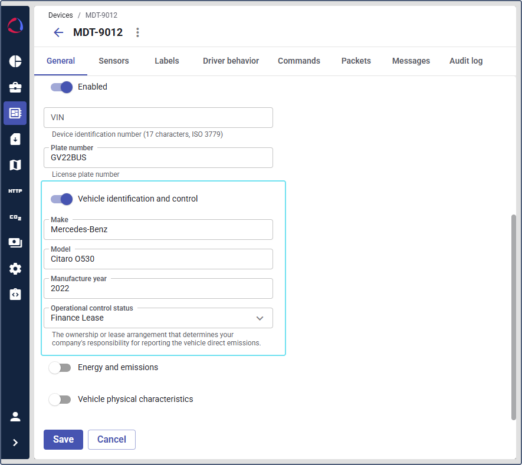Viewport: 522px width, 465px height.
Task: Click the Save button
Action: click(x=63, y=440)
